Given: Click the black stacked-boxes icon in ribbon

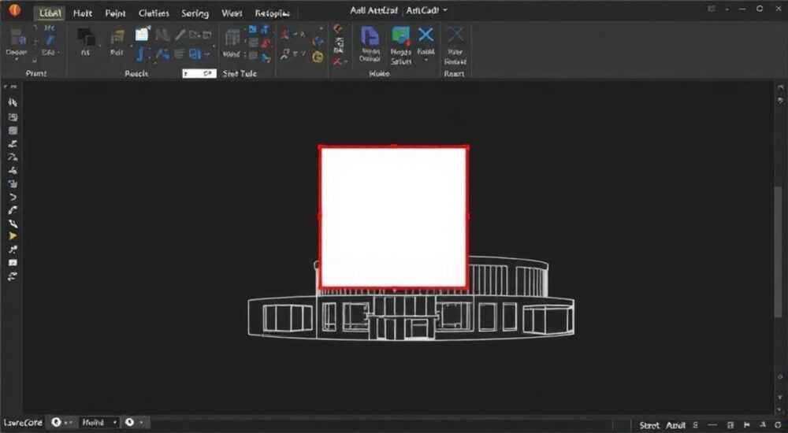Looking at the screenshot, I should pos(86,37).
